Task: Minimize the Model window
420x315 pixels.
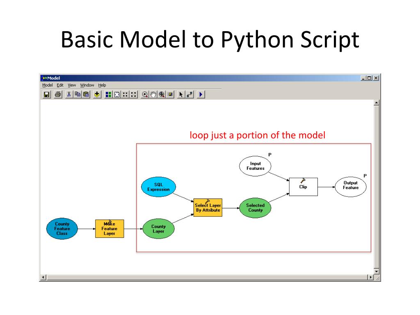Action: tap(363, 78)
